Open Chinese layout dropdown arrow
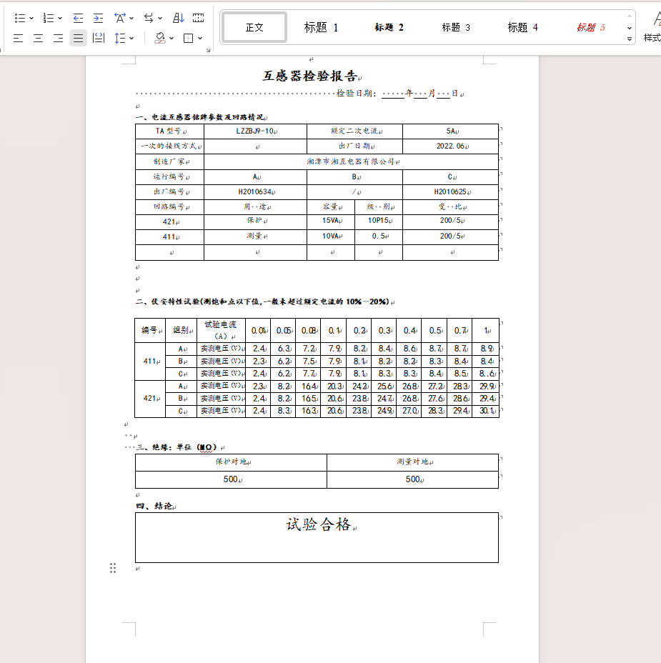This screenshot has height=663, width=661. 131,18
